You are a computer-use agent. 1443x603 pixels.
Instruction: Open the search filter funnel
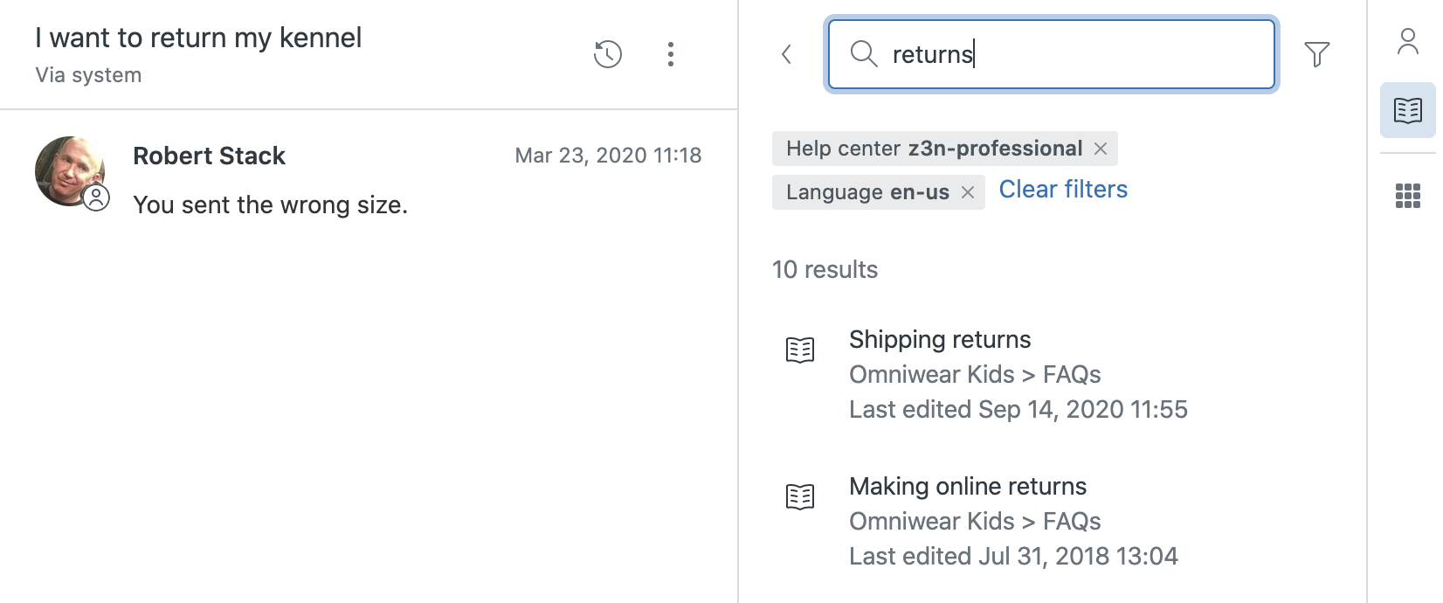coord(1316,54)
